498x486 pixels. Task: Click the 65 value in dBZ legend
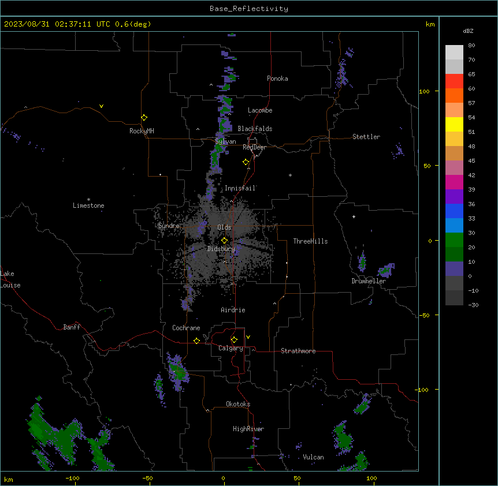tap(471, 74)
